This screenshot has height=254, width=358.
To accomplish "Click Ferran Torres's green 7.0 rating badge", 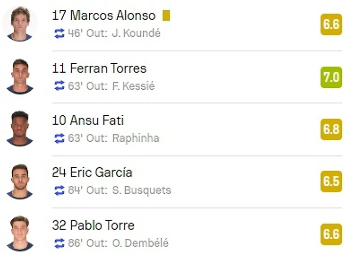I will pyautogui.click(x=332, y=77).
